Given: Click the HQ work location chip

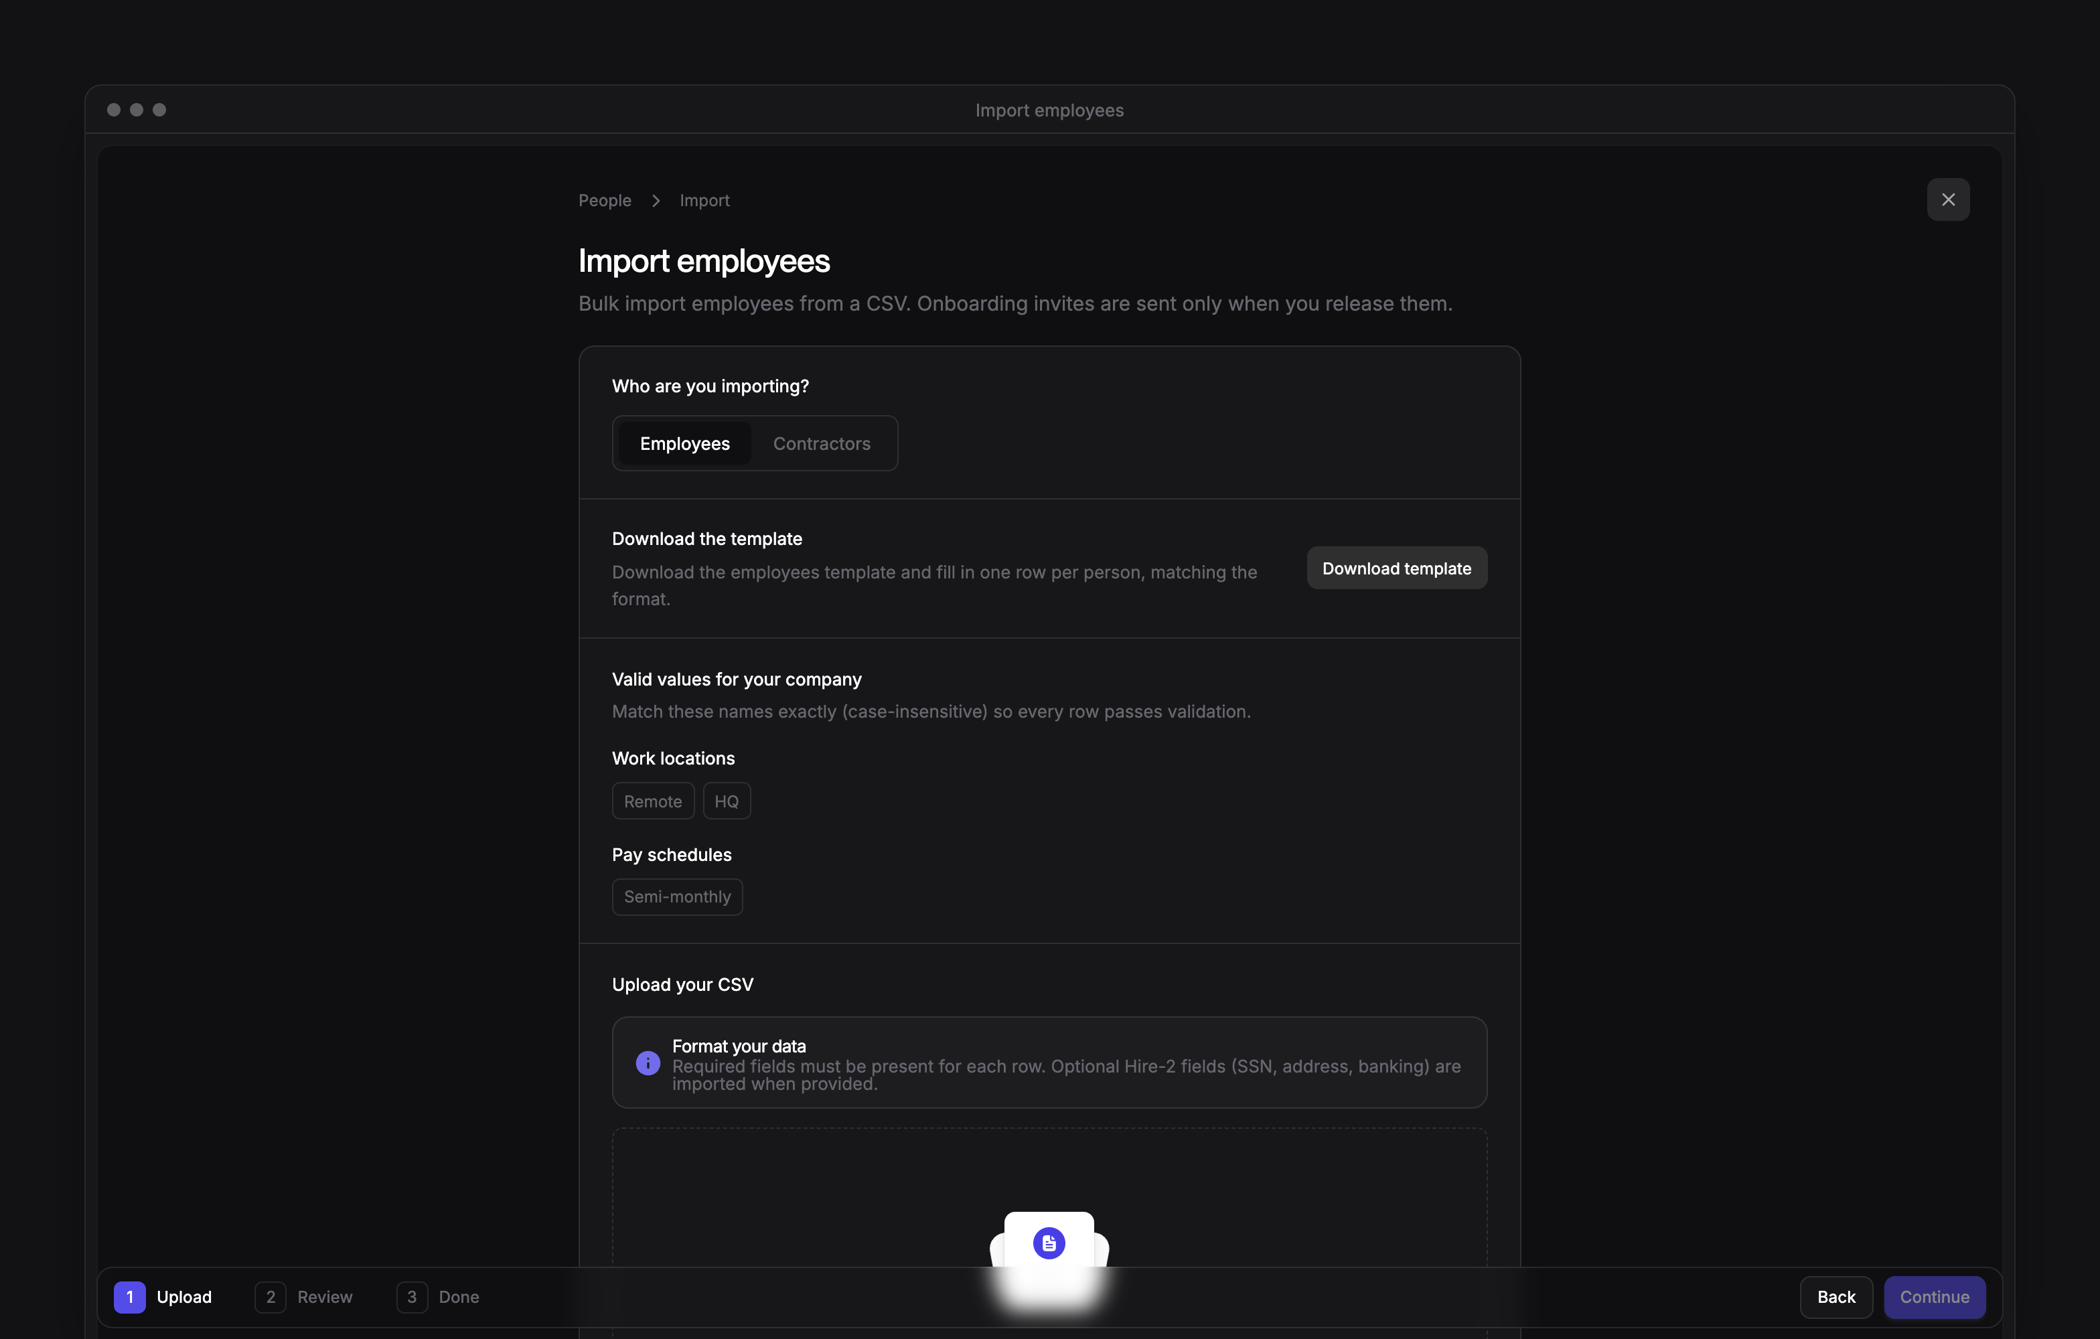Looking at the screenshot, I should 727,800.
